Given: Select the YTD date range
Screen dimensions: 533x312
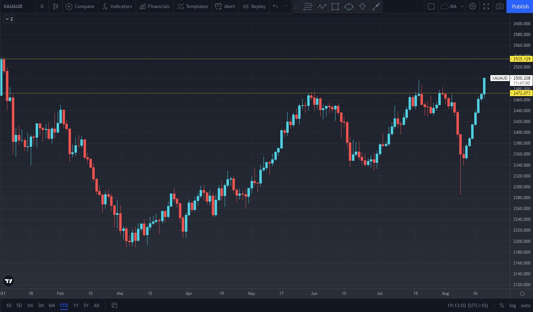Looking at the screenshot, I should pos(64,305).
